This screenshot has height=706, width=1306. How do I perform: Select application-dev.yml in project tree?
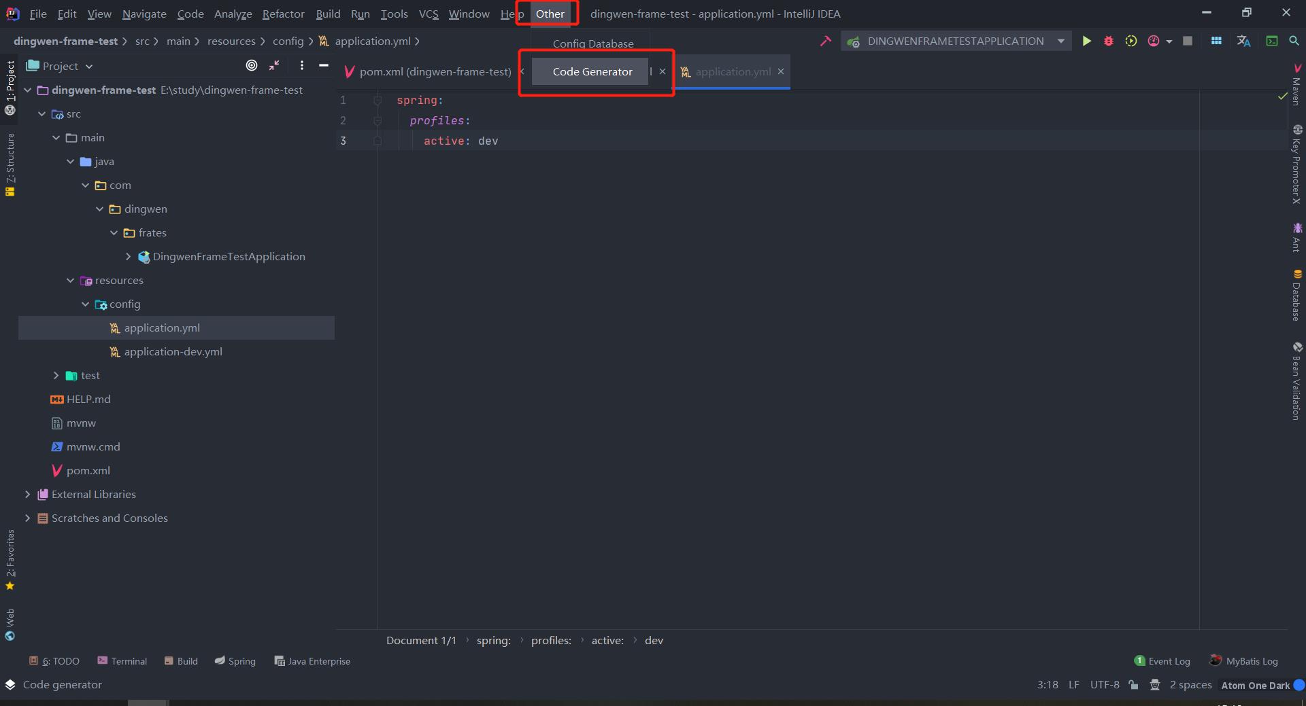[173, 351]
